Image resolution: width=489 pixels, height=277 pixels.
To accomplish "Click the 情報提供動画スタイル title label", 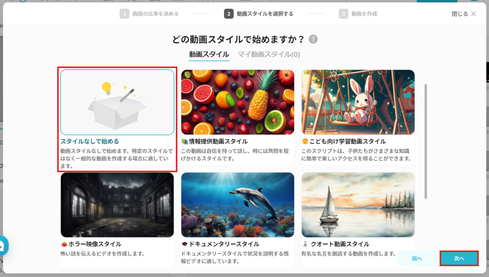I will click(218, 142).
